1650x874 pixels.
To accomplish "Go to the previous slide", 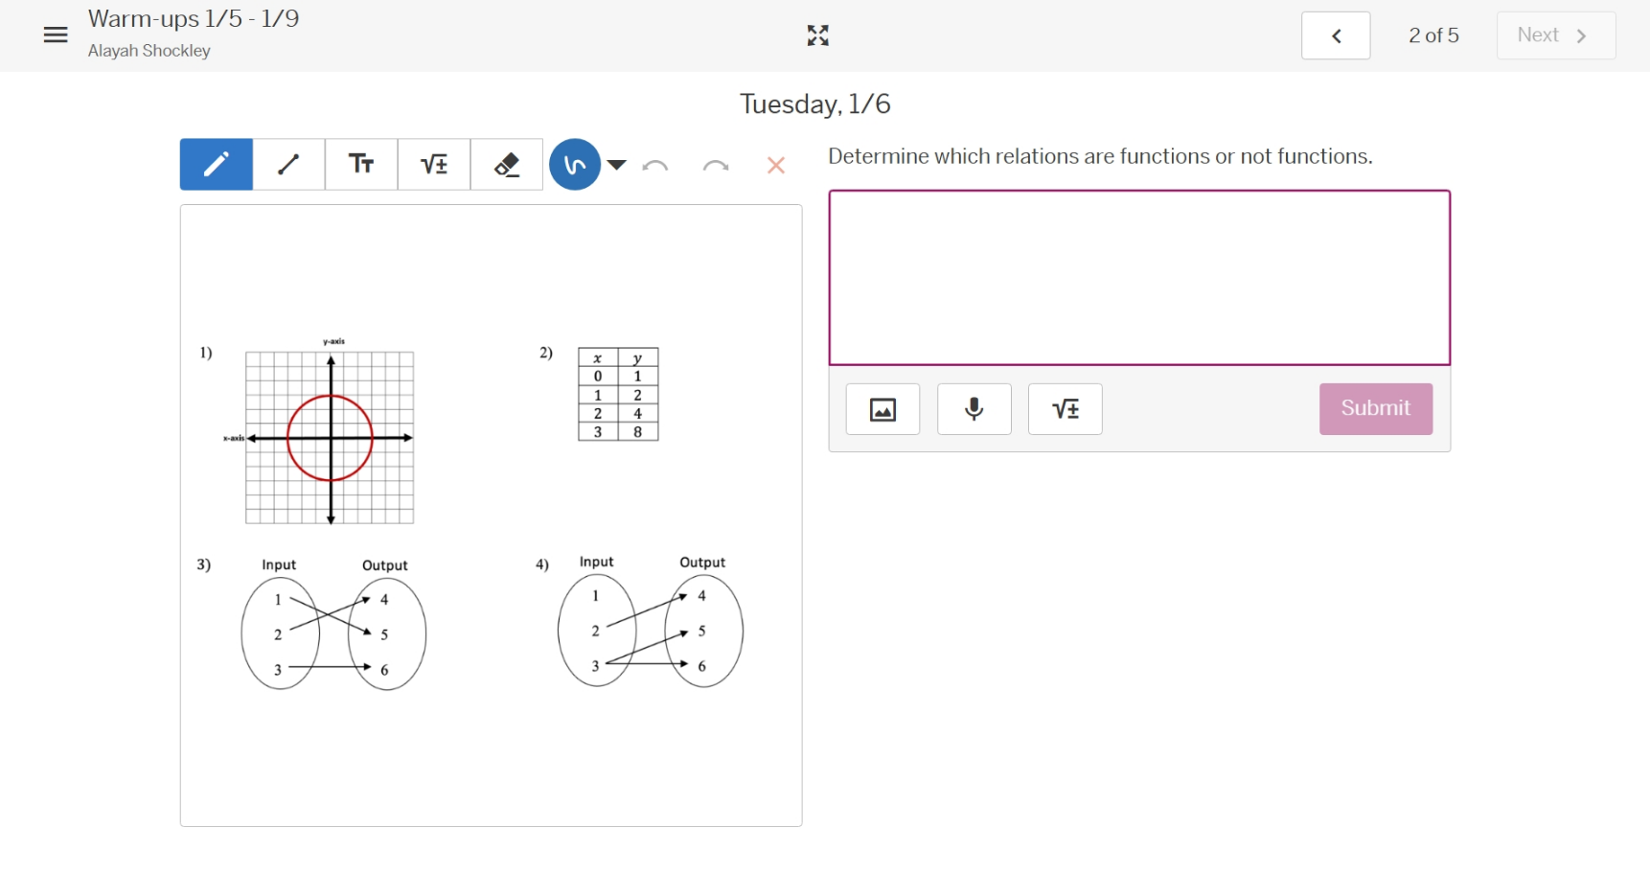I will click(x=1336, y=35).
